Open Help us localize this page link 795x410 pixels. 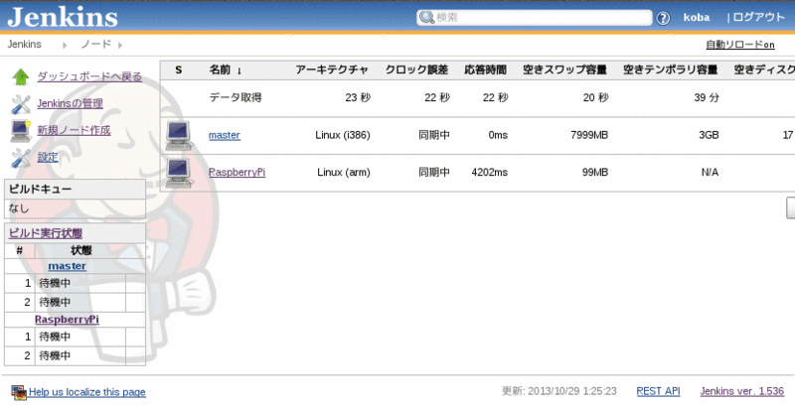(87, 392)
